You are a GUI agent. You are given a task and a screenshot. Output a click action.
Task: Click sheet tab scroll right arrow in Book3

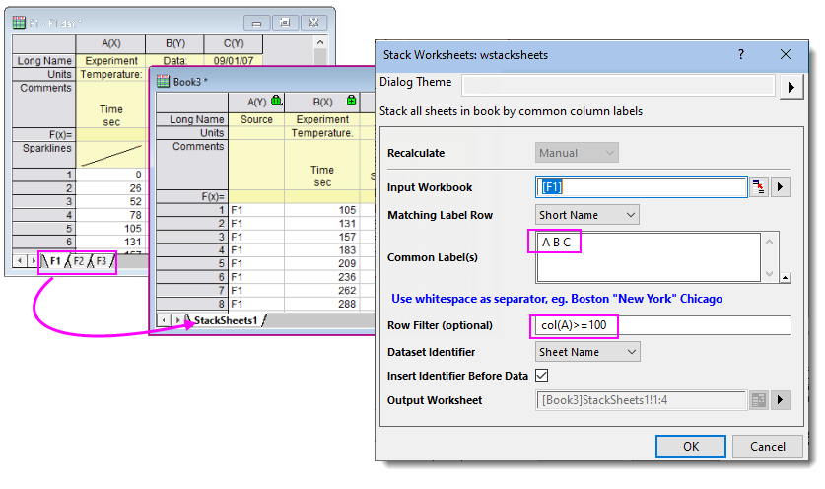[177, 320]
